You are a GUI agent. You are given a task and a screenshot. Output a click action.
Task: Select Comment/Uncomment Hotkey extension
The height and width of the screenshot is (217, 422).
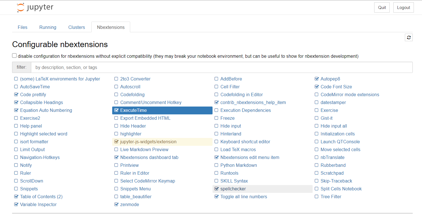[x=151, y=103]
